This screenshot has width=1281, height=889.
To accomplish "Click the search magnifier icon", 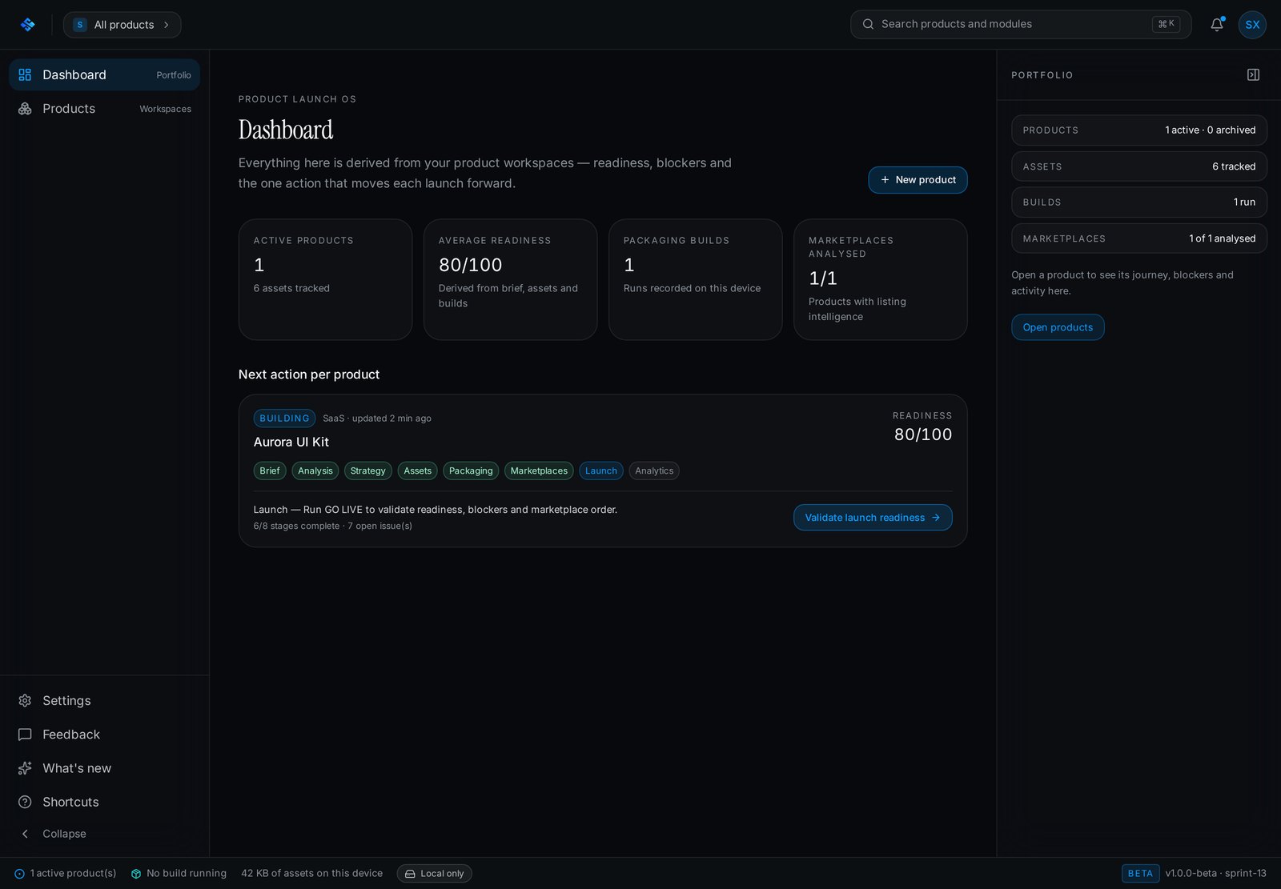I will tap(868, 24).
